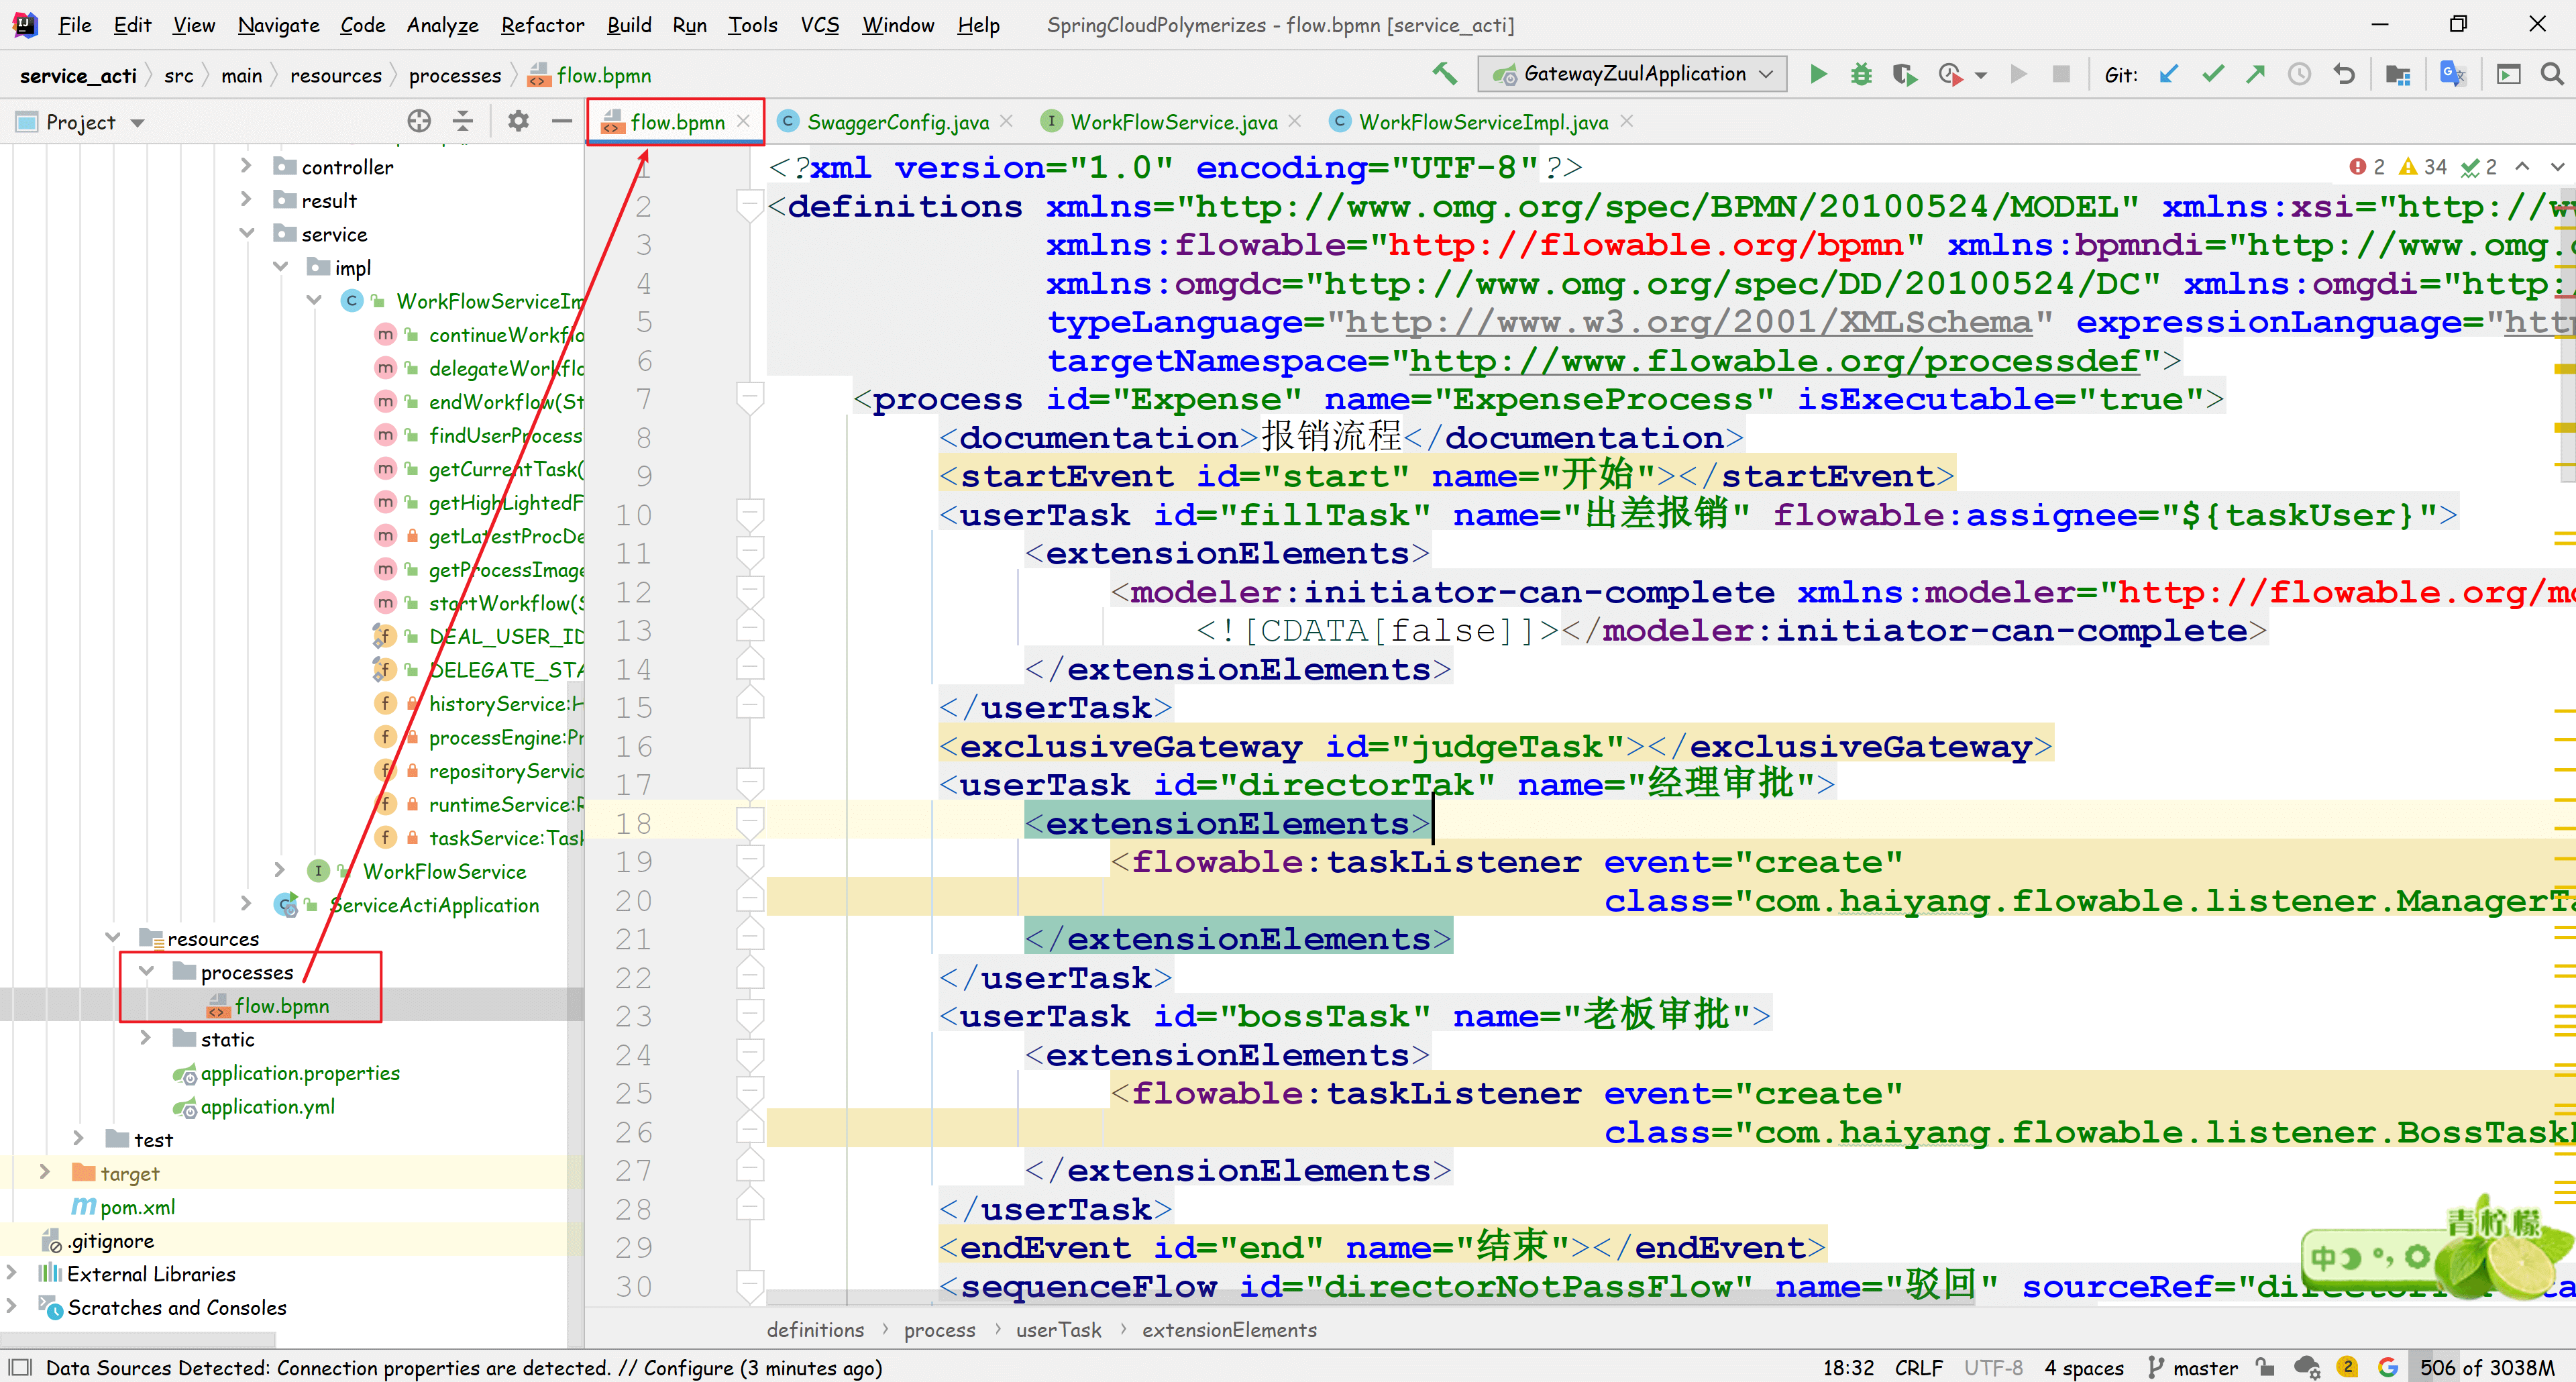The width and height of the screenshot is (2576, 1382).
Task: Collapse the service folder in project tree
Action: pos(247,234)
